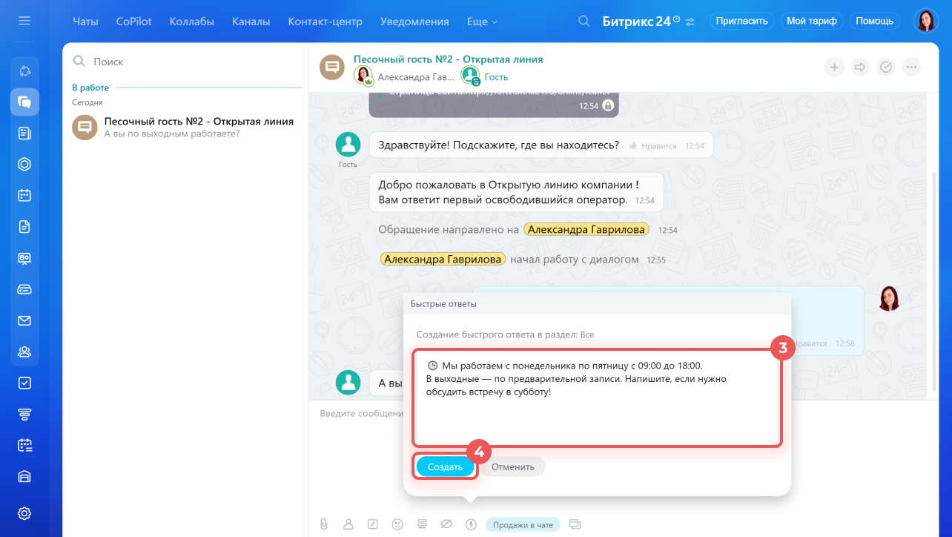Open the Messenger chats sidebar icon
This screenshot has height=537, width=952.
click(x=24, y=102)
